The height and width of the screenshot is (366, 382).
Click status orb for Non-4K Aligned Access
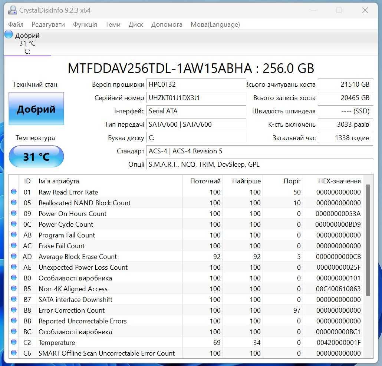pyautogui.click(x=14, y=288)
